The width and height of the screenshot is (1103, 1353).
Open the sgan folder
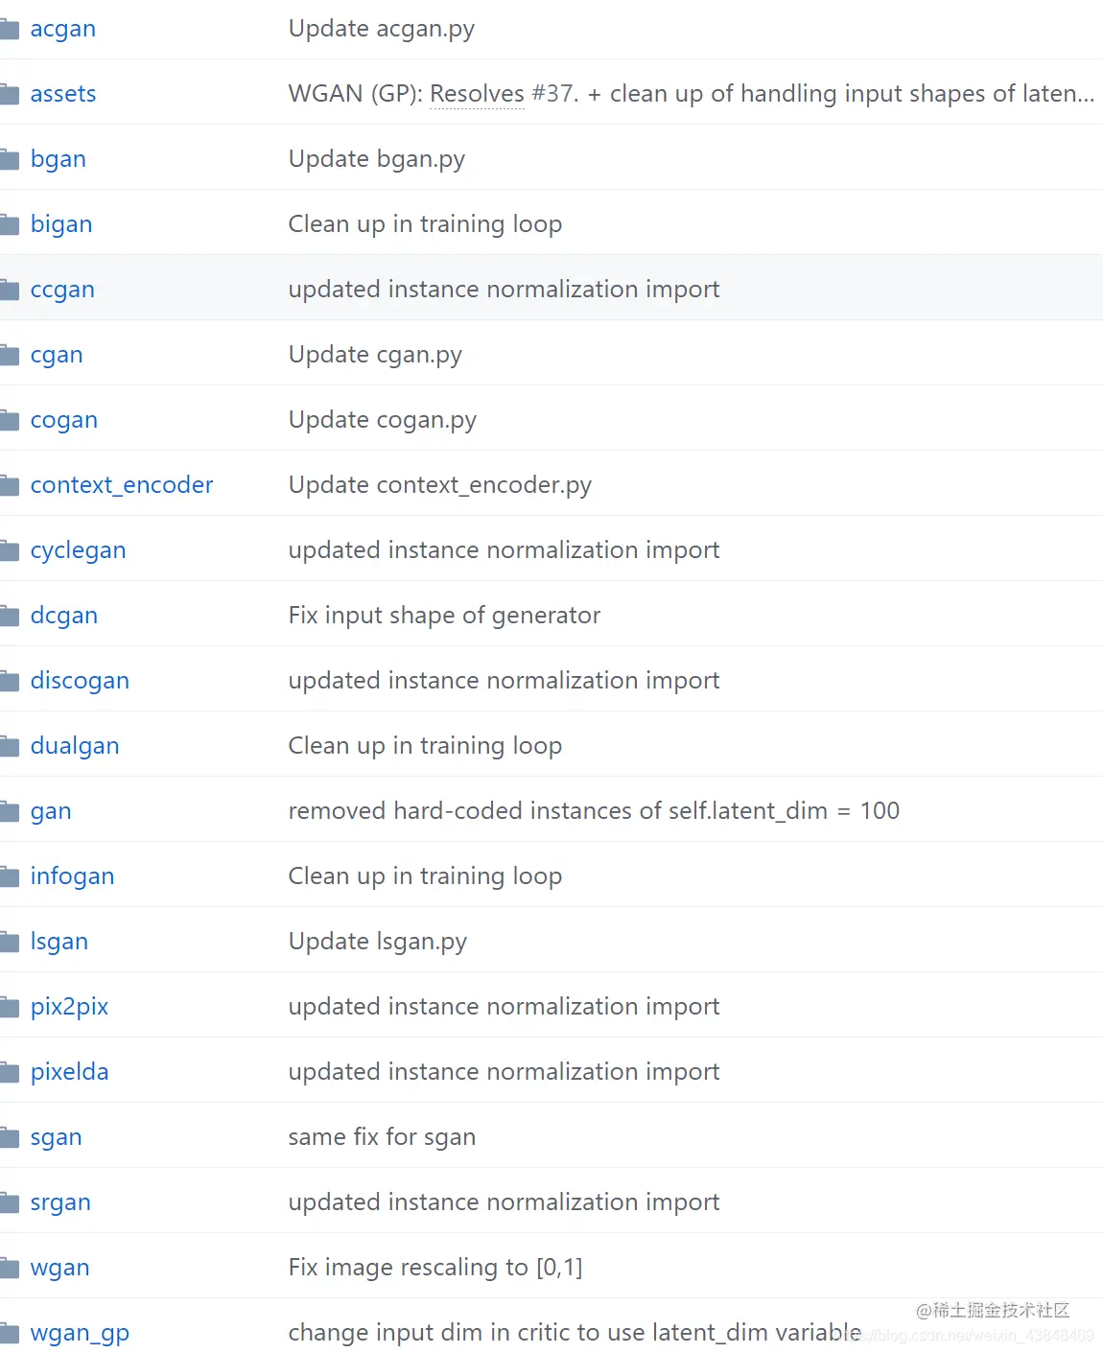pos(56,1138)
